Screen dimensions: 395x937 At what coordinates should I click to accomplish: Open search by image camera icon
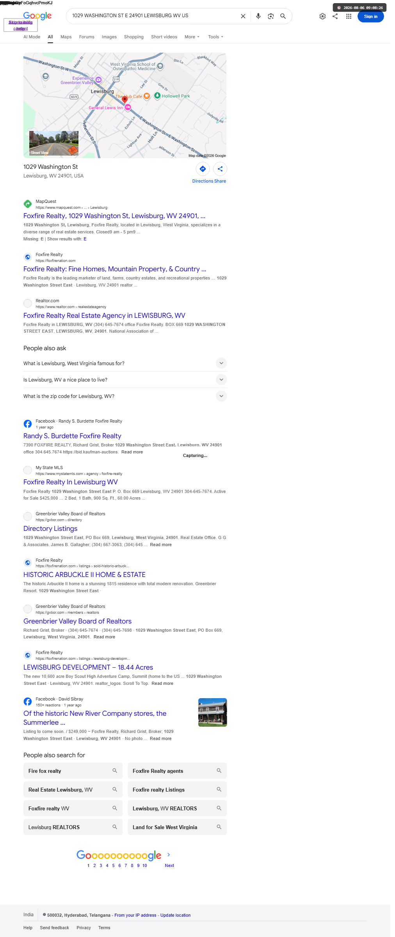(x=270, y=16)
